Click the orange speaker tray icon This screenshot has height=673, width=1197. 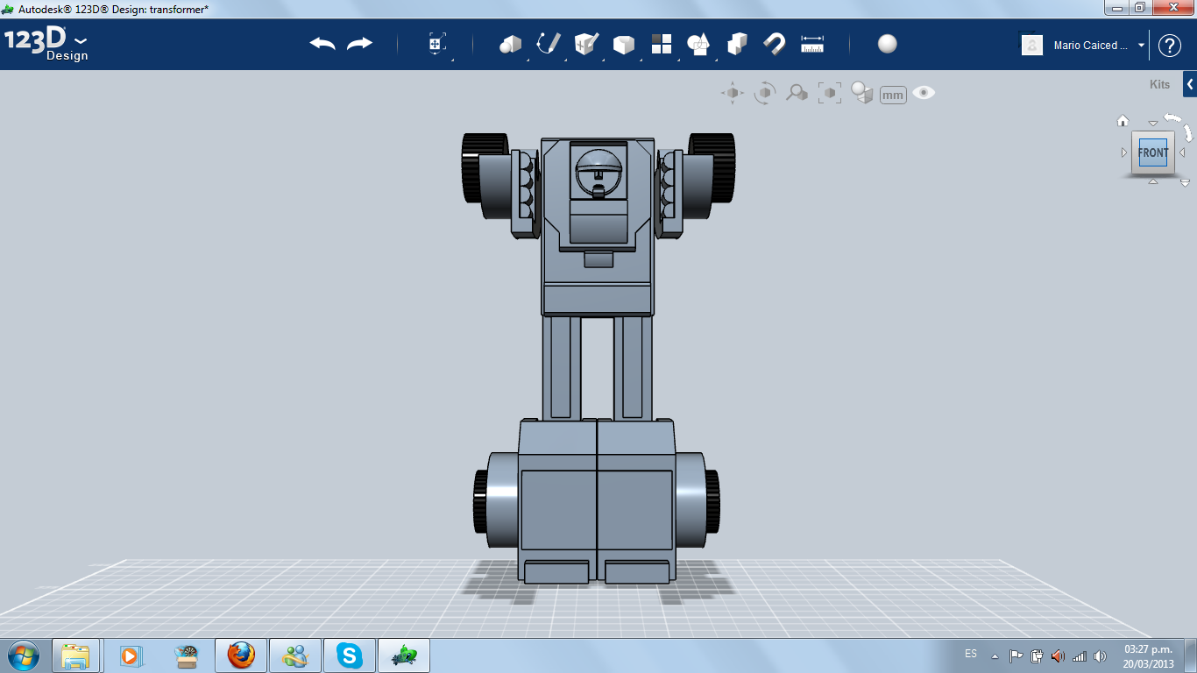tap(1058, 655)
